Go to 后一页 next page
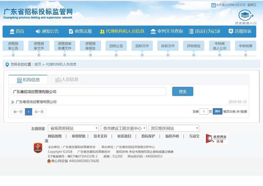The width and height of the screenshot is (263, 186). 39,112
